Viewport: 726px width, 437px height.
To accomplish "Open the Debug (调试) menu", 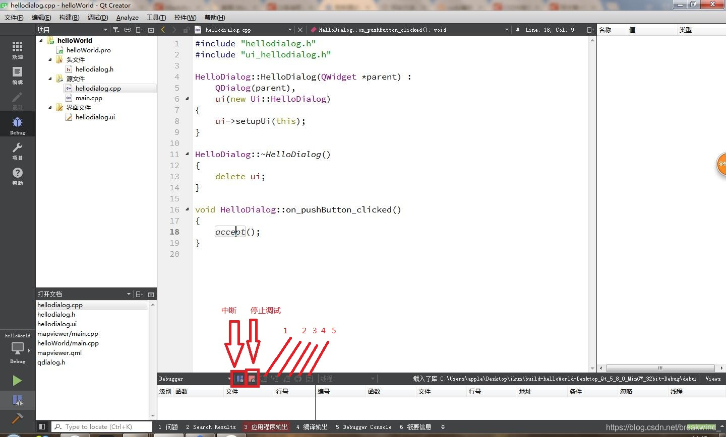I will [98, 17].
